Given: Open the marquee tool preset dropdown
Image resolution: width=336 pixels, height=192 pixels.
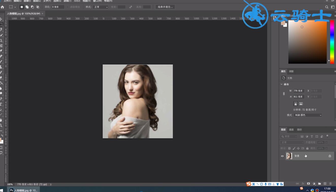Looking at the screenshot, I should coord(15,7).
